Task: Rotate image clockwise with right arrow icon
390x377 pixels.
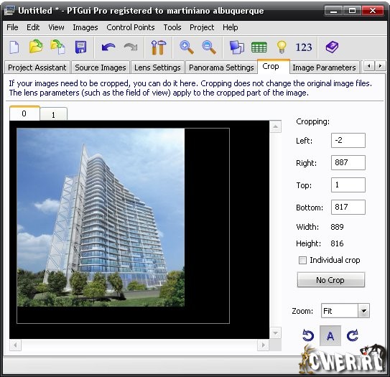Action: tap(353, 335)
